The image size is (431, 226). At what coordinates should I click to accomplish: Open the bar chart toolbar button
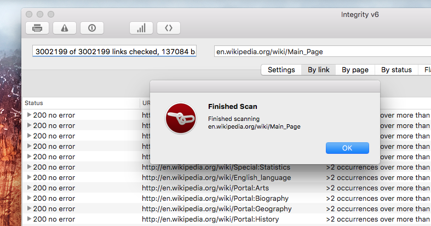(x=141, y=28)
